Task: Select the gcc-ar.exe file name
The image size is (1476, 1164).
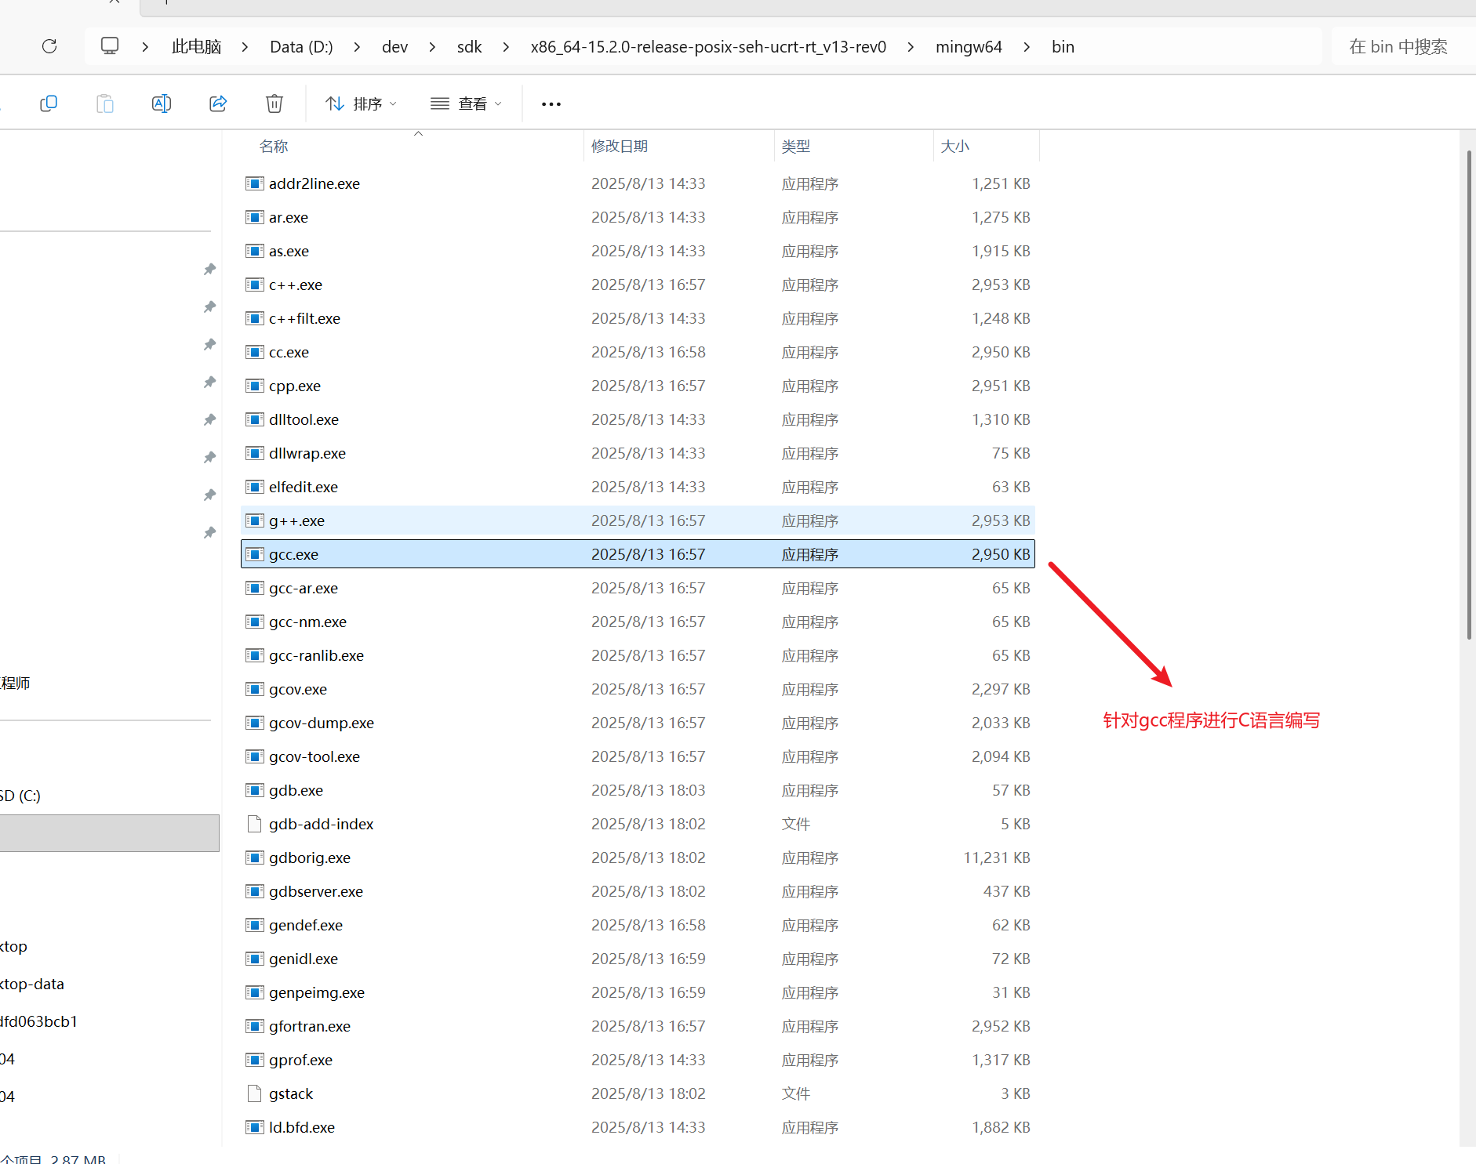Action: 304,588
